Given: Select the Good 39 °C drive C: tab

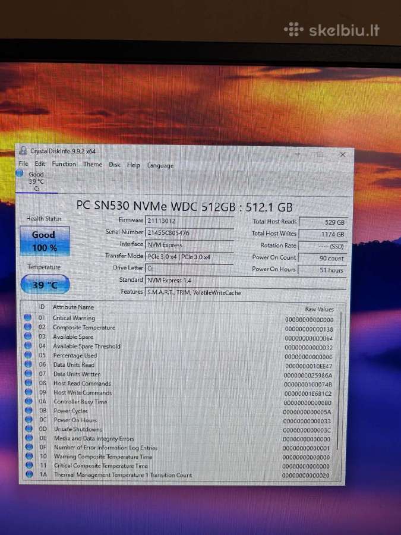Looking at the screenshot, I should 36,181.
